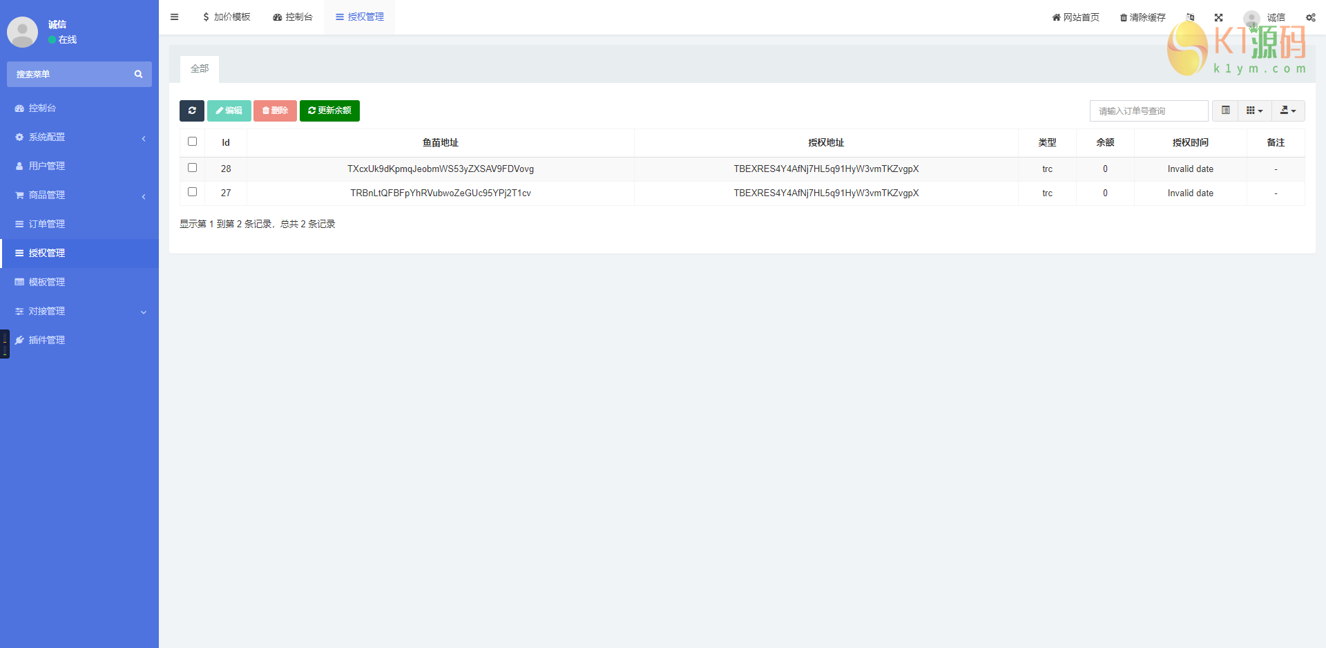Click the 鱼苗地址 column header
This screenshot has width=1326, height=648.
[x=441, y=143]
